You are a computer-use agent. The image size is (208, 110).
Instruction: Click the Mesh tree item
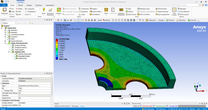(13, 39)
